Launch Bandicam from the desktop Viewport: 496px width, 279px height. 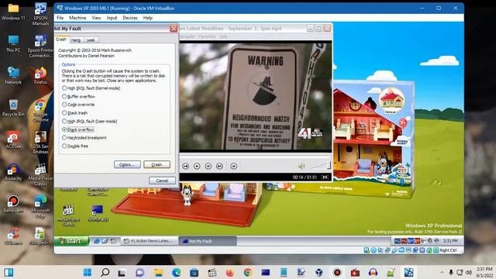click(x=13, y=204)
